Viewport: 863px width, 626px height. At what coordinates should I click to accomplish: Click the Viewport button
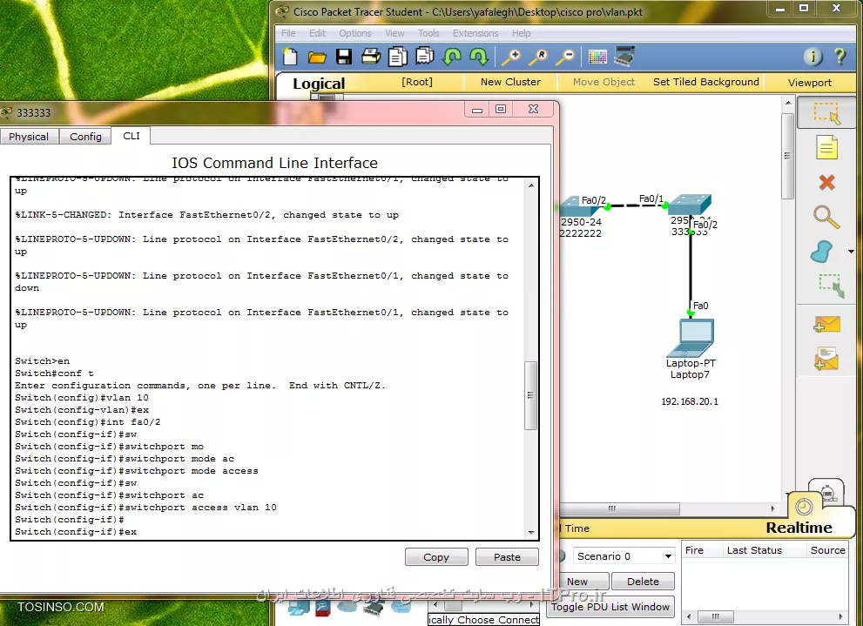809,83
